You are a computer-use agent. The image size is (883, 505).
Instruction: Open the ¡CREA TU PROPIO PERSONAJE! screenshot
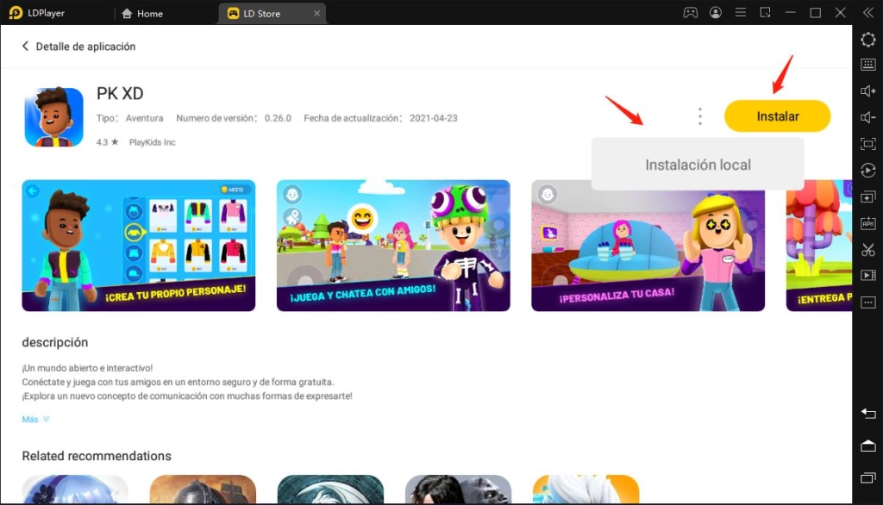coord(139,246)
